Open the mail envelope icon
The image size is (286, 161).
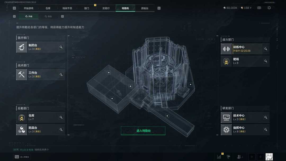click(259, 8)
